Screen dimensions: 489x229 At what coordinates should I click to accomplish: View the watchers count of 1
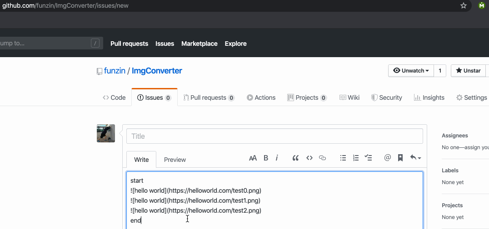coord(440,71)
